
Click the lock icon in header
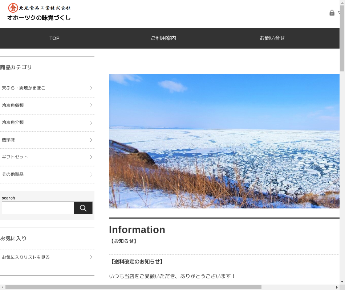(x=332, y=13)
